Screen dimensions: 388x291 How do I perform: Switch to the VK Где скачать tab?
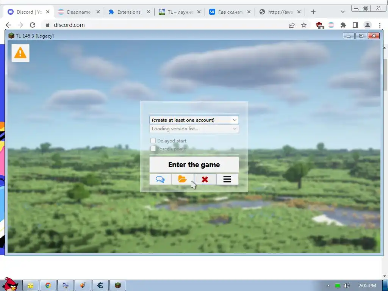click(230, 12)
